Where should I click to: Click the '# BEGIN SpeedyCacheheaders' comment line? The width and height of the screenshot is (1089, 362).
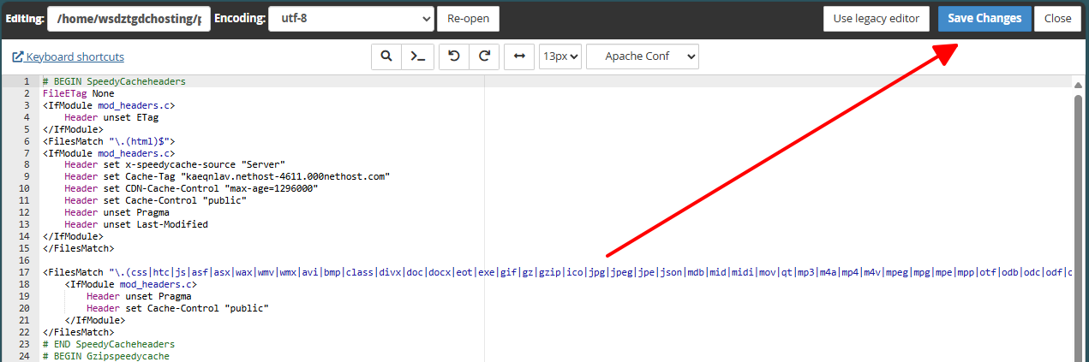click(114, 81)
